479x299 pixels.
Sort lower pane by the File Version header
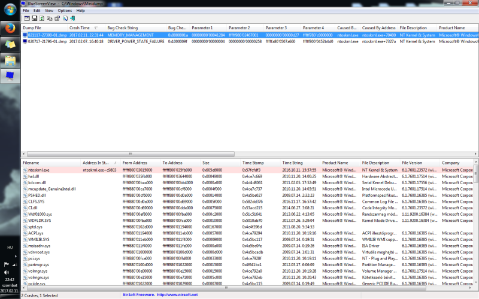420,163
